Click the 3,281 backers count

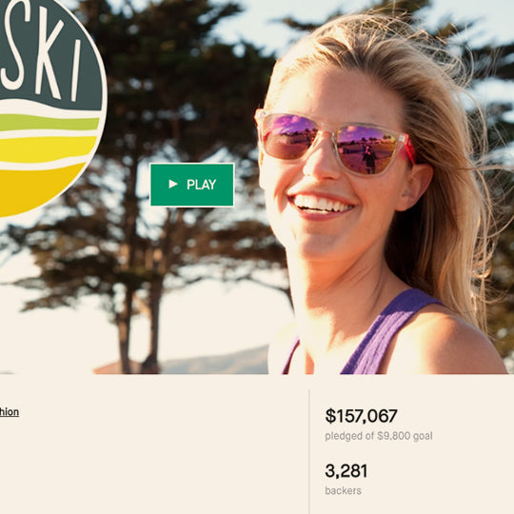346,471
